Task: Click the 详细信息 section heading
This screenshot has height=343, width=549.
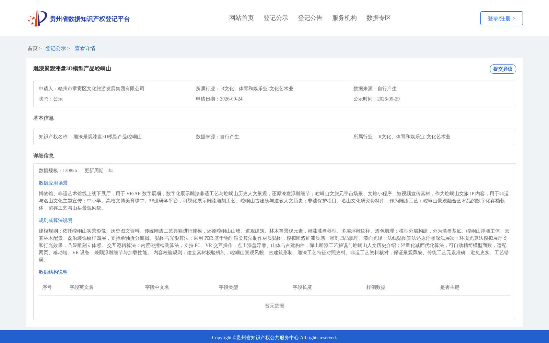Action: tap(44, 156)
